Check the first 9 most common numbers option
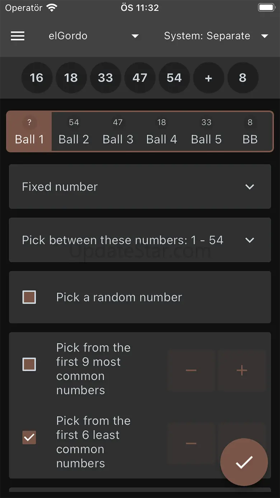This screenshot has width=280, height=498. (x=29, y=364)
